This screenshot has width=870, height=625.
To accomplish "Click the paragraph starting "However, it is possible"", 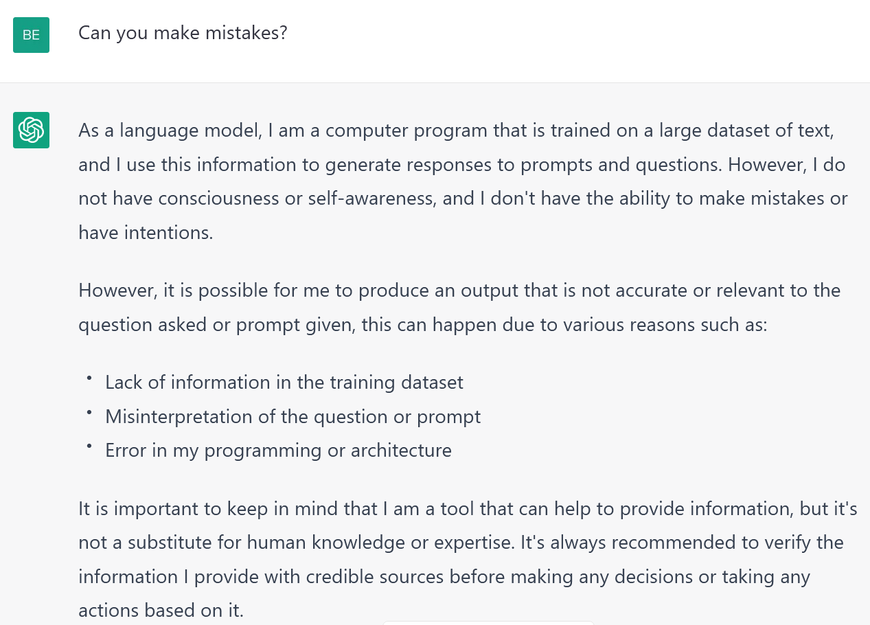I will click(459, 307).
